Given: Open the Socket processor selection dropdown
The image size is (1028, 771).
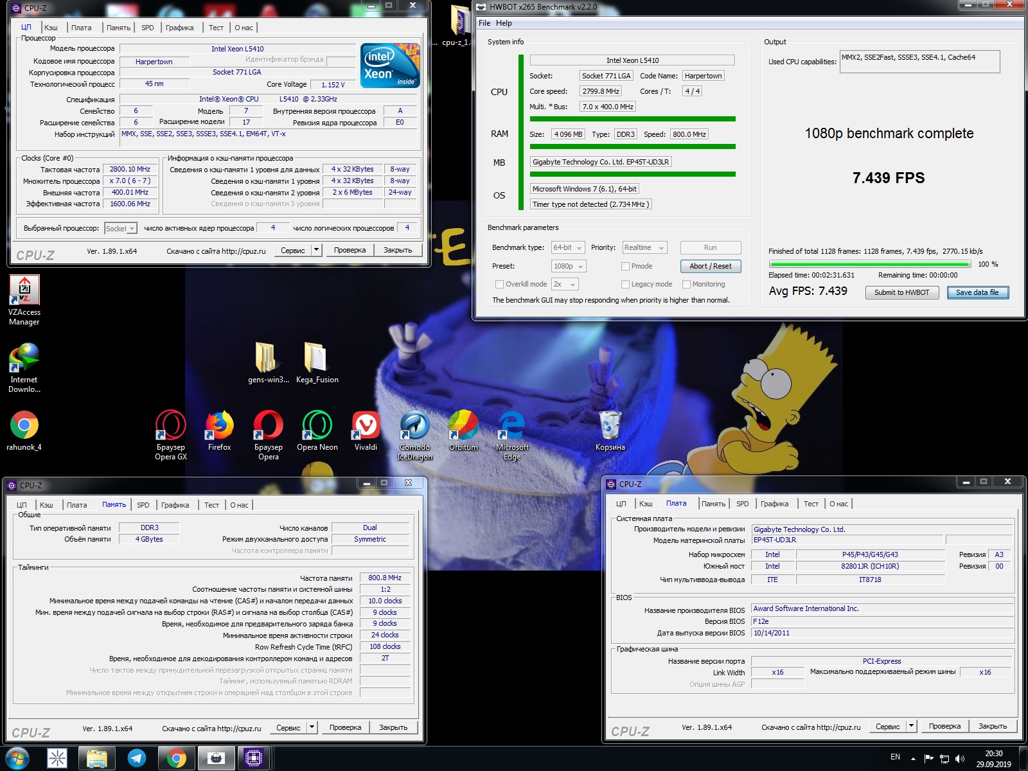Looking at the screenshot, I should pyautogui.click(x=121, y=228).
